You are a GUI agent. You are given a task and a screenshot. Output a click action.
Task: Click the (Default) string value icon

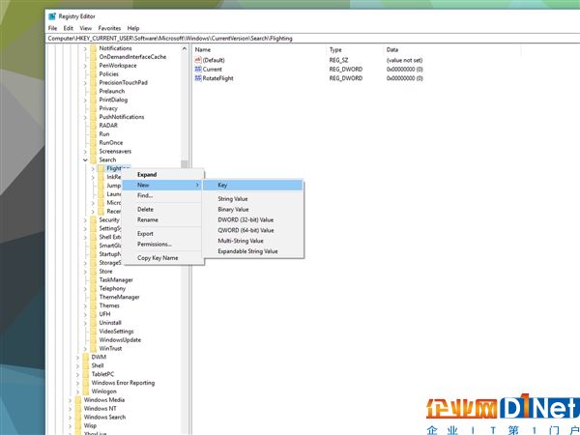point(198,60)
